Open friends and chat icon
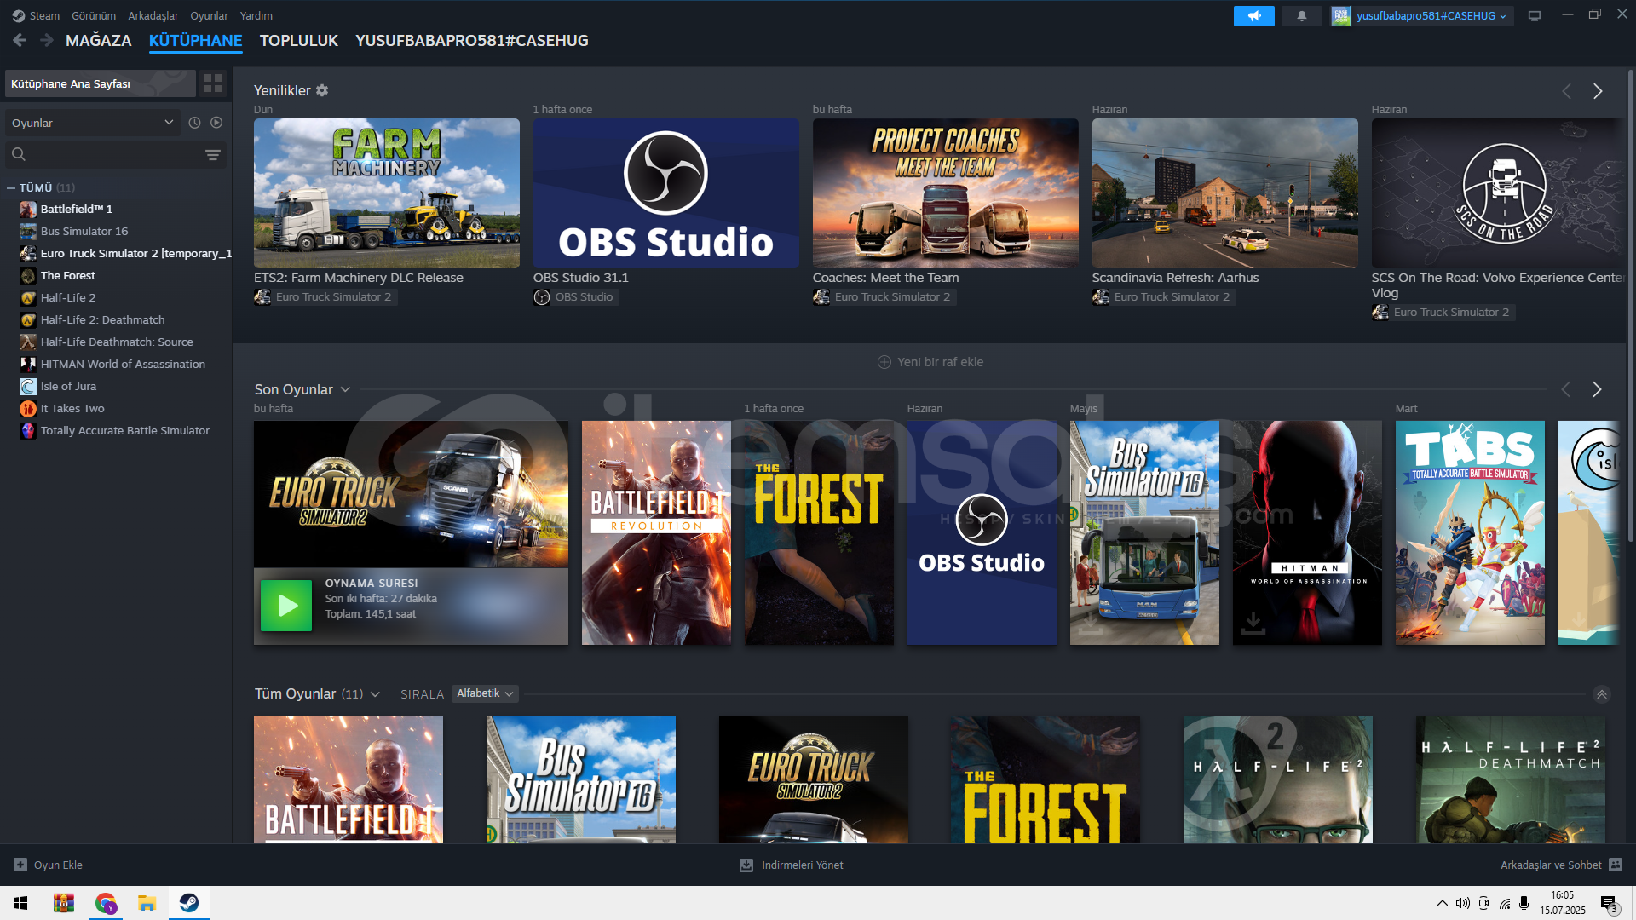Image resolution: width=1636 pixels, height=920 pixels. point(1616,865)
